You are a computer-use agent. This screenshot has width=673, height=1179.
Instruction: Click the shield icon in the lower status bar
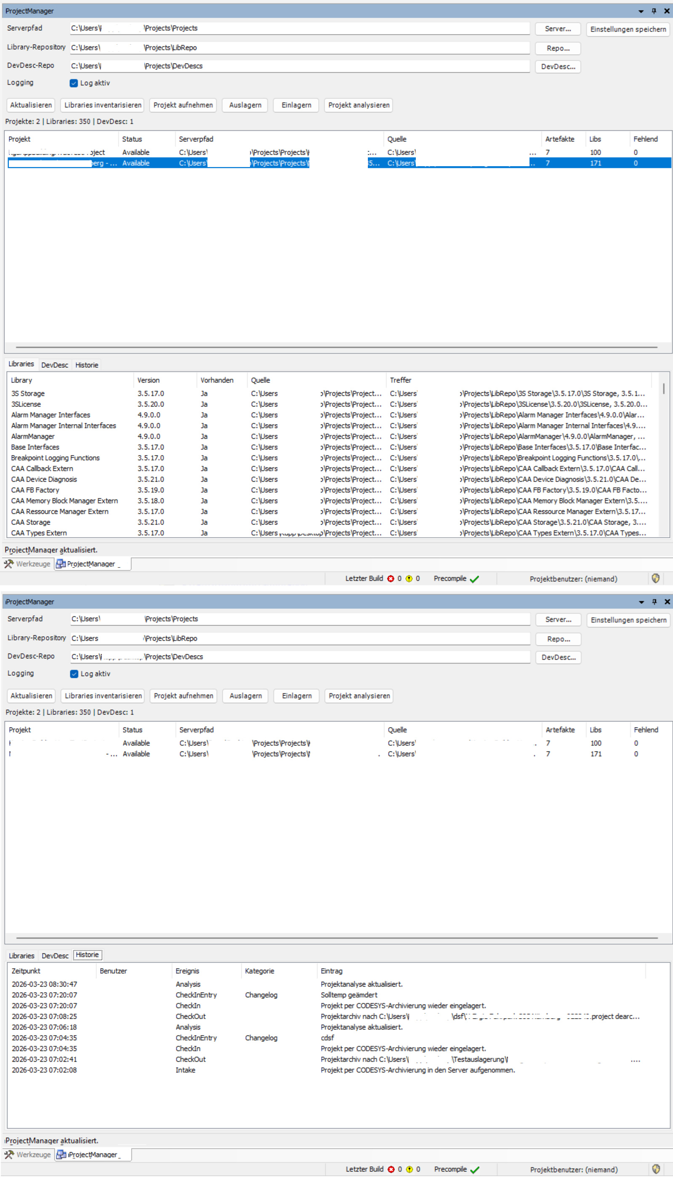pos(656,1169)
